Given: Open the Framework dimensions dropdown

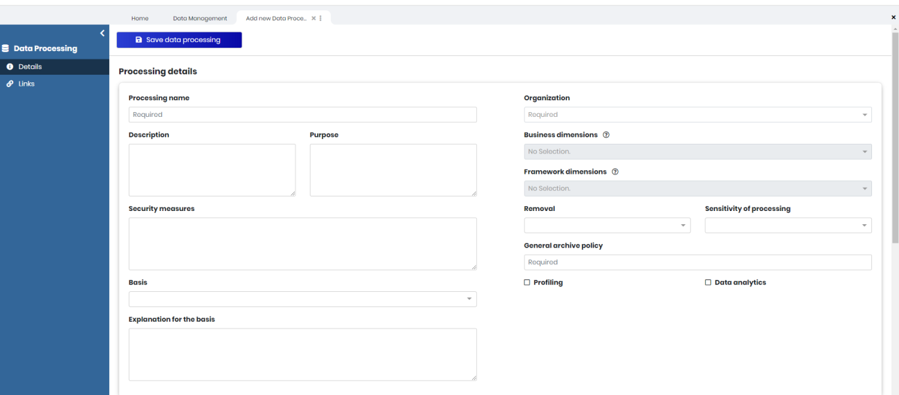Looking at the screenshot, I should tap(698, 188).
